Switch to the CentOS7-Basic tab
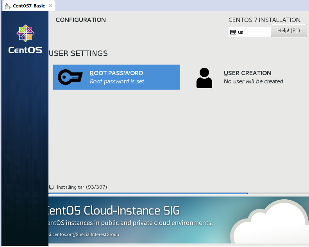Viewport: 309px width, 247px height. coord(29,6)
